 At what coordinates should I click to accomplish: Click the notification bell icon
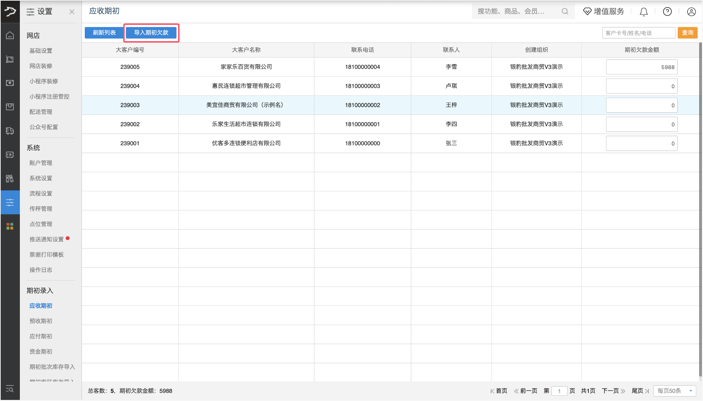tap(643, 12)
